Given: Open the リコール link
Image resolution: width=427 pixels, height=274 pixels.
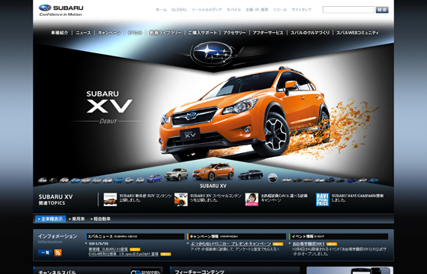Looking at the screenshot, I should pos(280,9).
